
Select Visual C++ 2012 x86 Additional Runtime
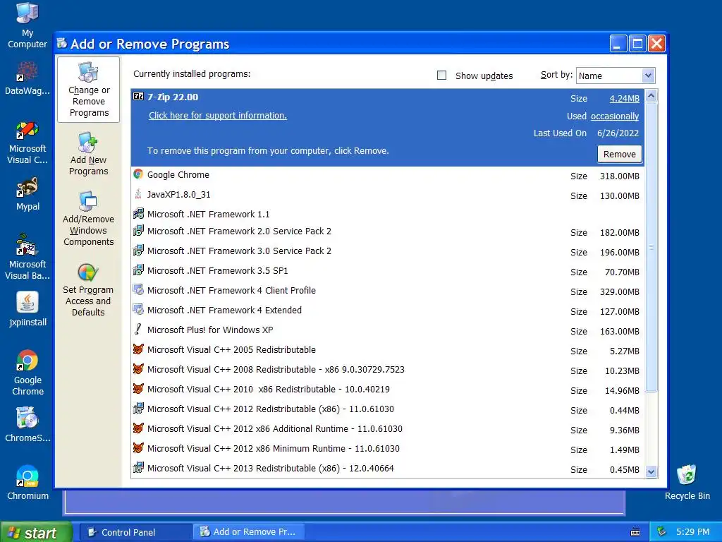pyautogui.click(x=387, y=430)
